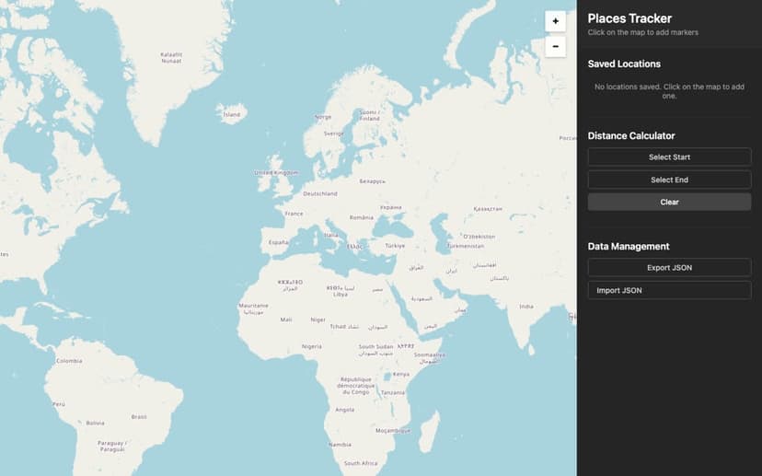Click the Bolivia map label
Viewport: 762px width, 476px height.
point(96,424)
